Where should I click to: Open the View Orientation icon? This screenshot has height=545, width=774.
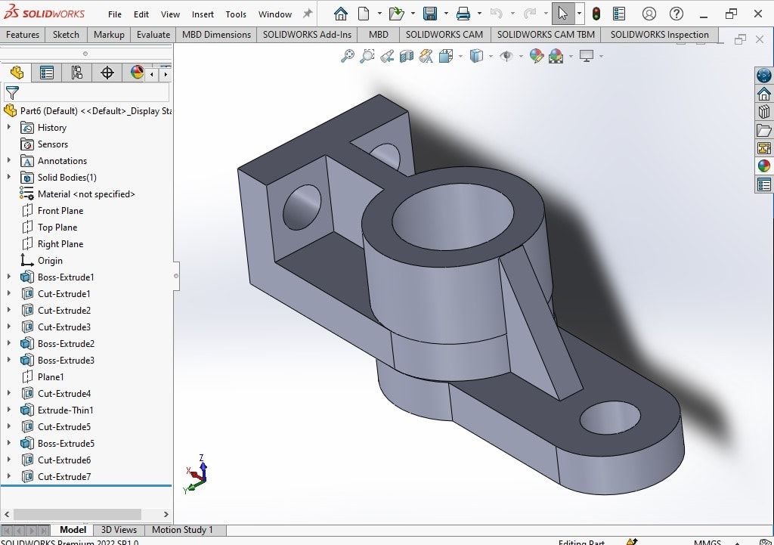pyautogui.click(x=446, y=56)
